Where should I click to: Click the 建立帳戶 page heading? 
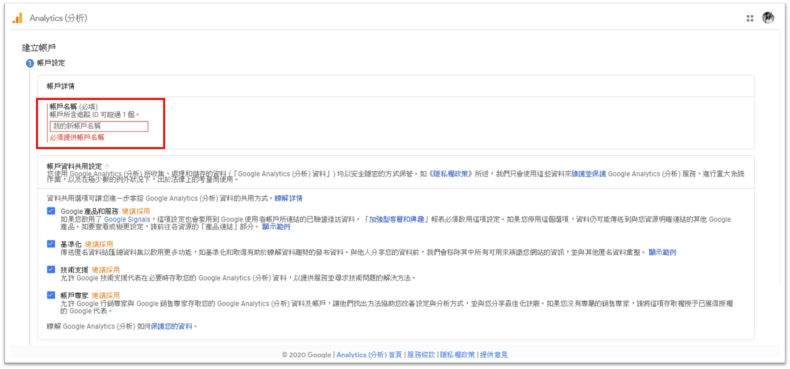pos(39,48)
